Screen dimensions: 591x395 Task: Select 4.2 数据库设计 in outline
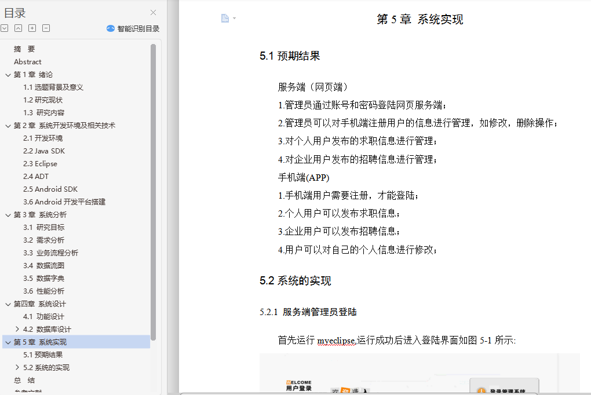click(47, 330)
